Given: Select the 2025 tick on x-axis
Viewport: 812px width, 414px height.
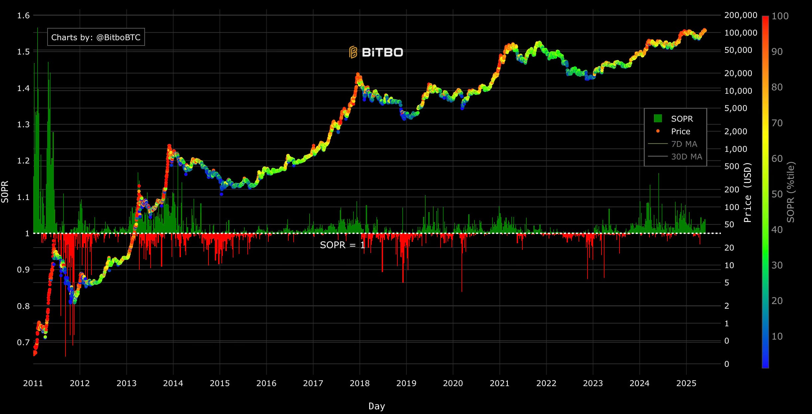Looking at the screenshot, I should tap(686, 383).
